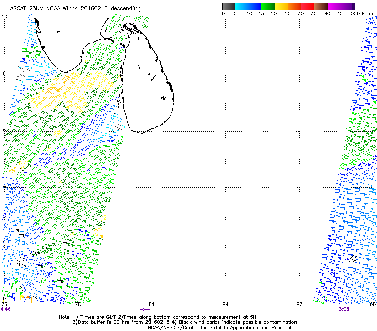Select the cyan-to-blue 5-15 knots legend segment
The image size is (377, 331).
point(248,6)
